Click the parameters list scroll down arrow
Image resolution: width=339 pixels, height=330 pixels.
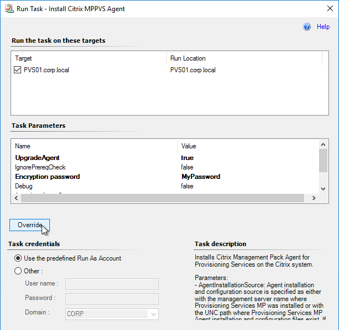[x=323, y=189]
